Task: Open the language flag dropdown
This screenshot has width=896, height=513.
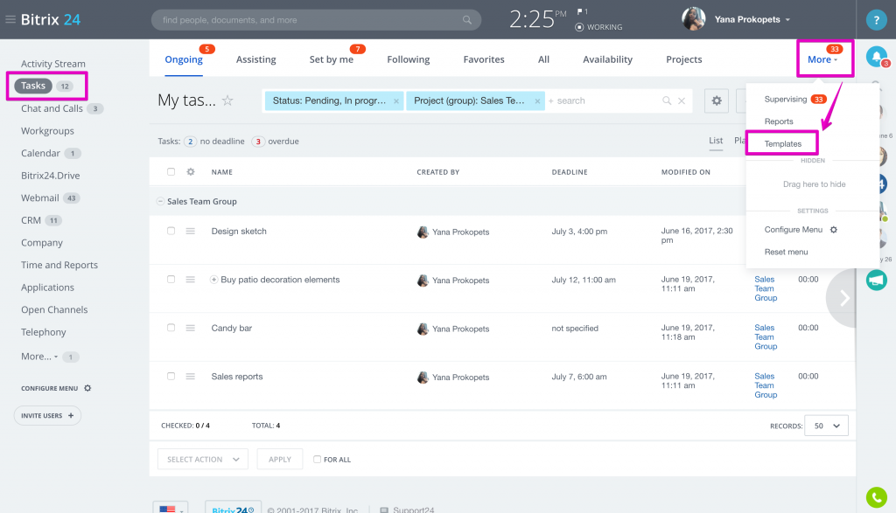Action: (171, 509)
